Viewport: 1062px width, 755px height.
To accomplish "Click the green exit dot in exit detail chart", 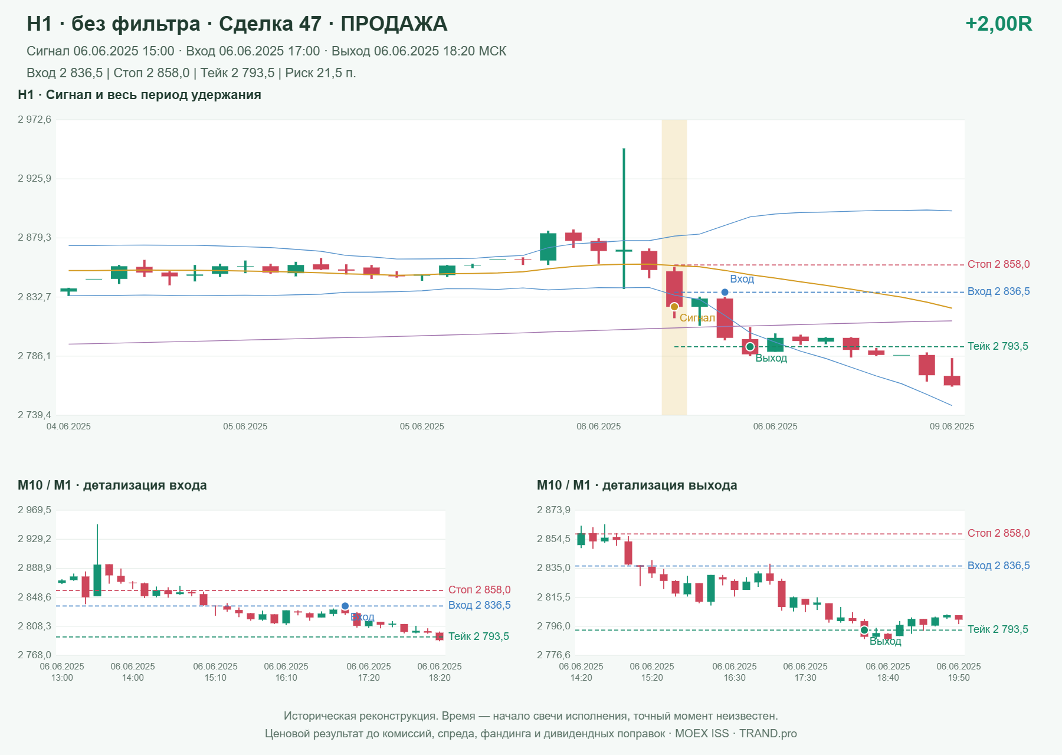I will coord(864,630).
